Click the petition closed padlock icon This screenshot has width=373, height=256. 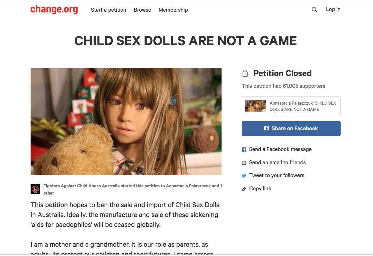coord(245,73)
